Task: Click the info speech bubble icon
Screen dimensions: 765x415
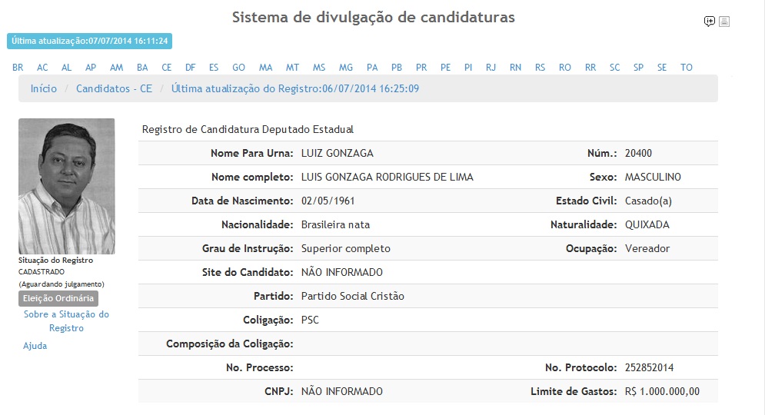Action: pos(709,22)
